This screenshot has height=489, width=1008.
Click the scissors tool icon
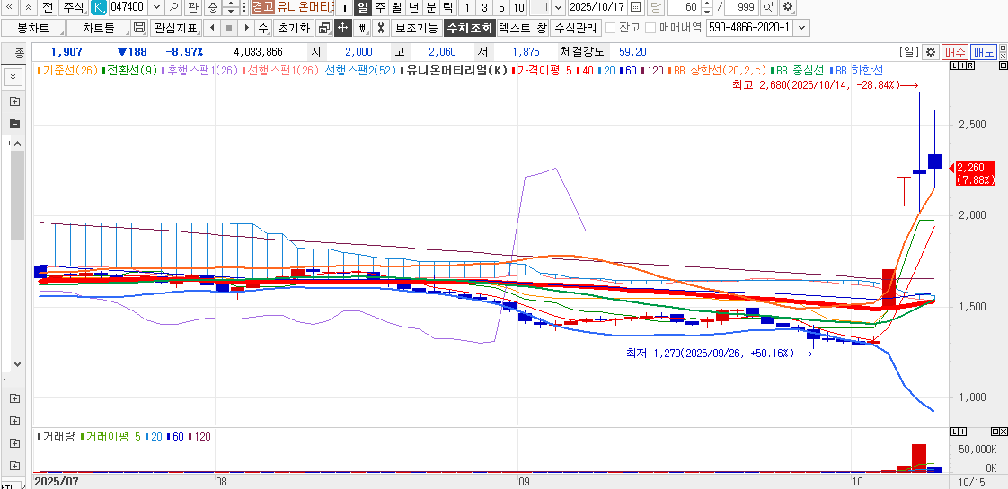pyautogui.click(x=381, y=28)
